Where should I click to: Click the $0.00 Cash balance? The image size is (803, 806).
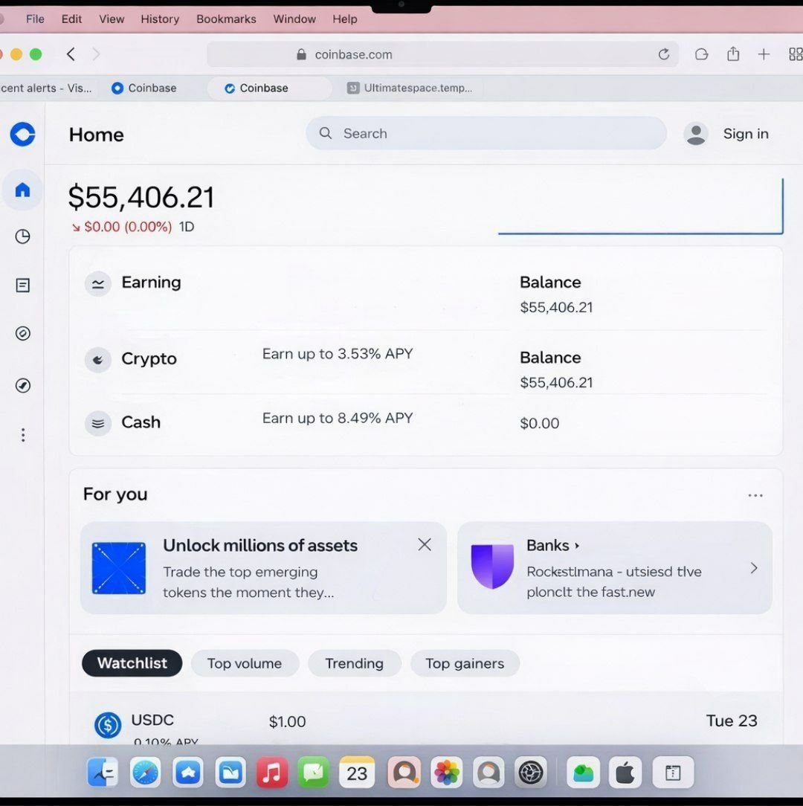click(x=539, y=423)
